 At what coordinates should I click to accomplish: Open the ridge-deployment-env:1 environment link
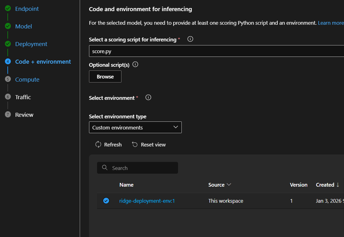pyautogui.click(x=147, y=201)
